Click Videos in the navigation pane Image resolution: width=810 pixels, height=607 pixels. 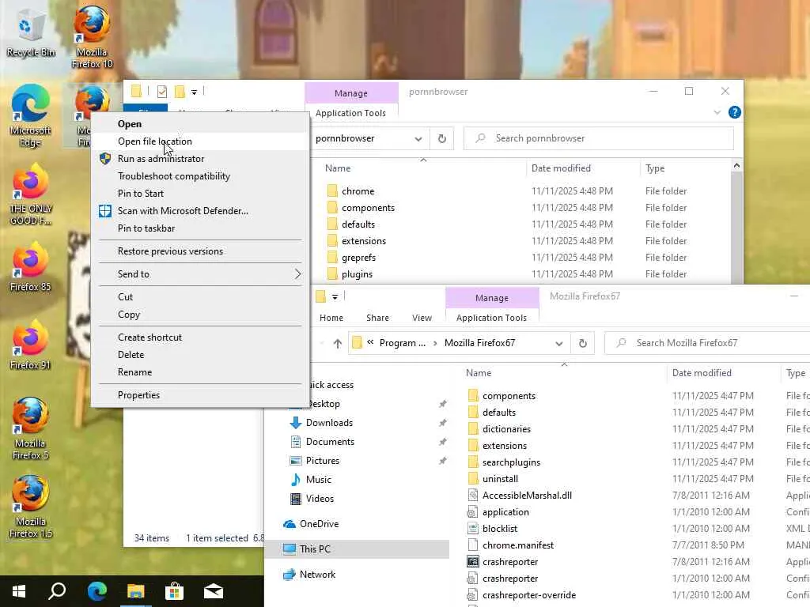click(x=320, y=499)
